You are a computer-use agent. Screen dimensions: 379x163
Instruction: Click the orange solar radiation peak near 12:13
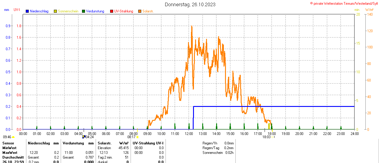pyautogui.click(x=192, y=27)
